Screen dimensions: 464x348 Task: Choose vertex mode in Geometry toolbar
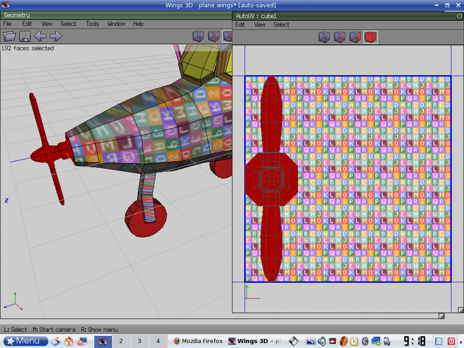[198, 36]
